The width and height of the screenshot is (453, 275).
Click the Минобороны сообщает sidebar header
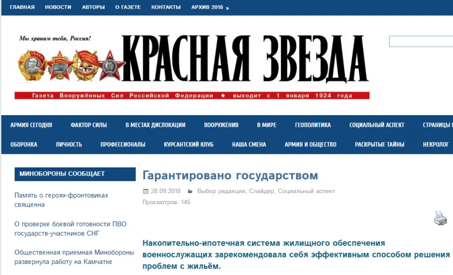[75, 174]
